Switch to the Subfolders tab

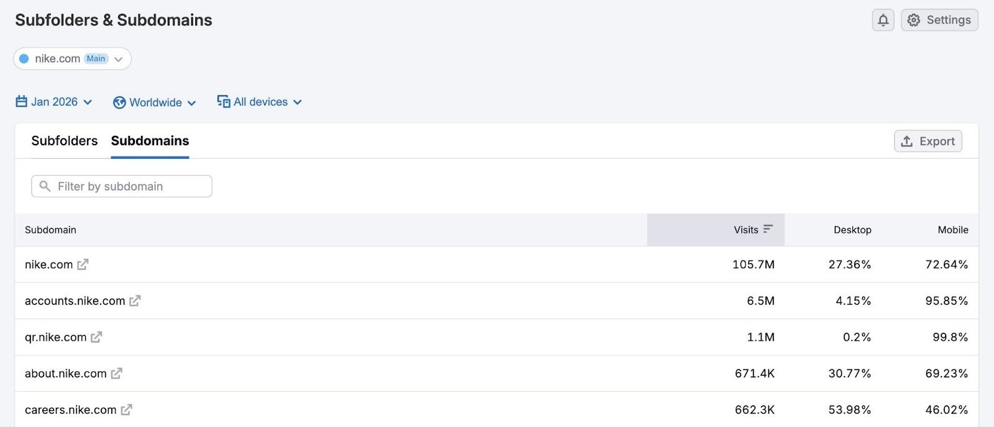point(65,141)
